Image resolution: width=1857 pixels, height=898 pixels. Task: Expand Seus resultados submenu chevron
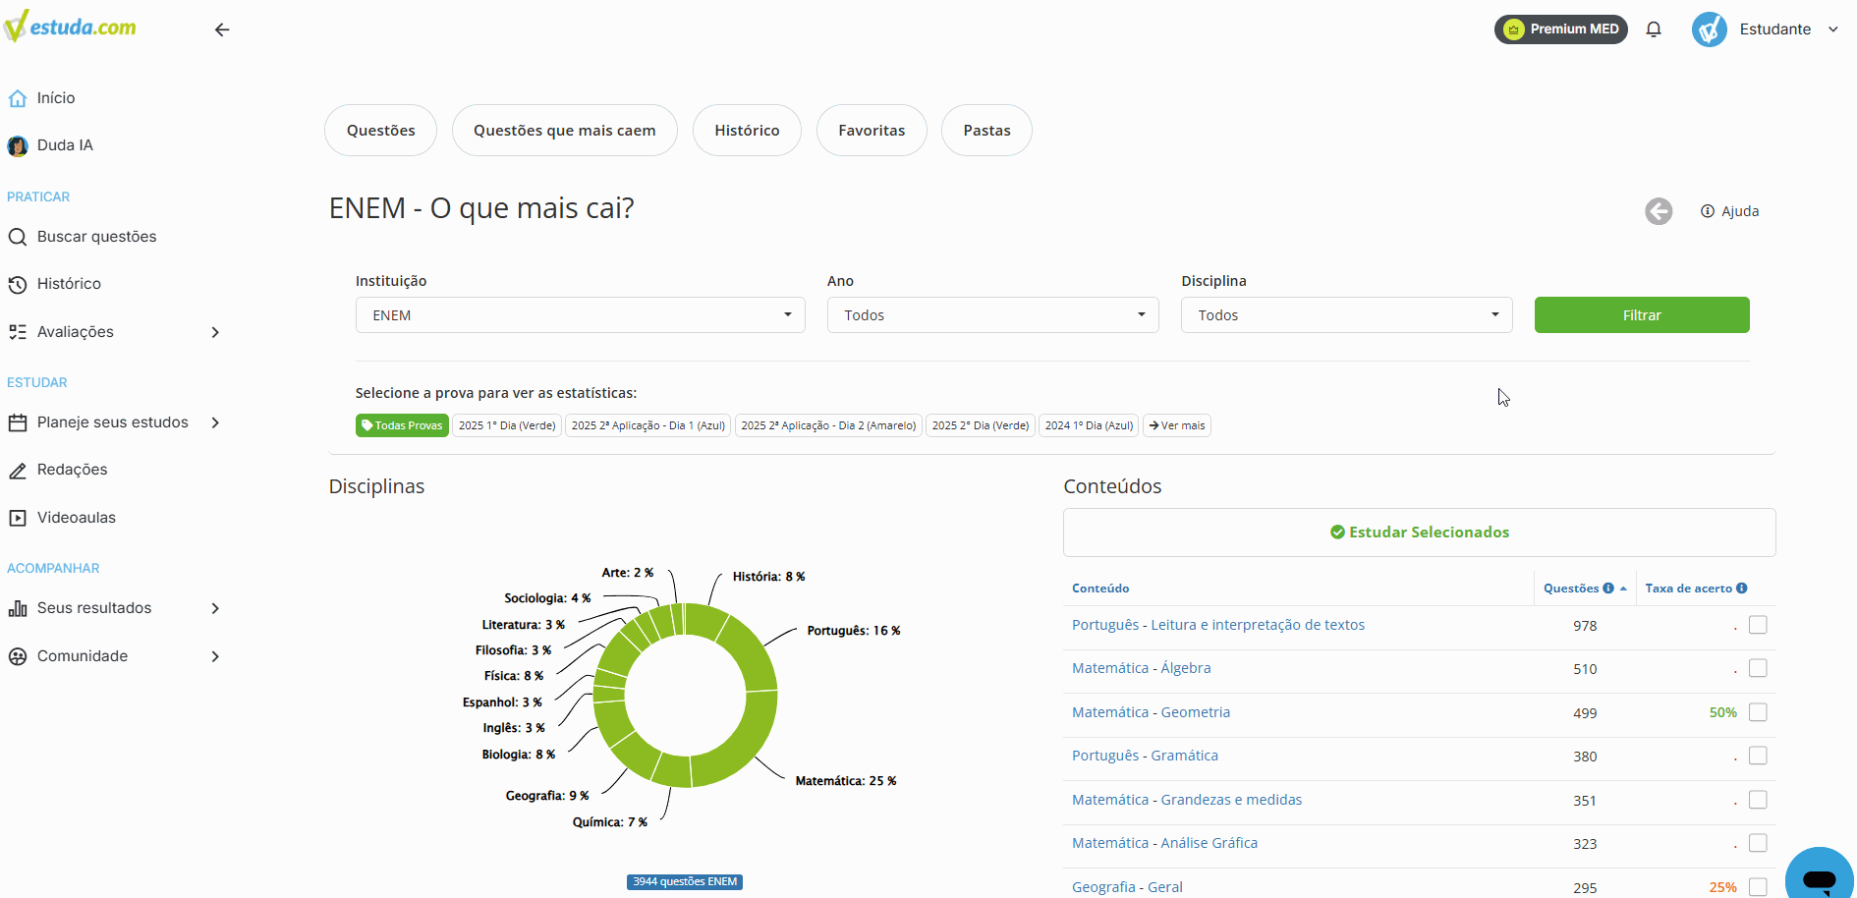pyautogui.click(x=215, y=608)
